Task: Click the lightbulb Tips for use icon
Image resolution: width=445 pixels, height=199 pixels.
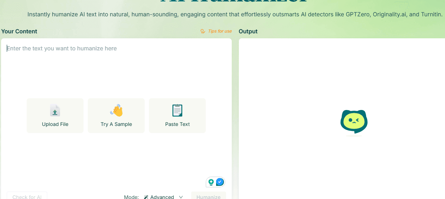Action: [203, 31]
